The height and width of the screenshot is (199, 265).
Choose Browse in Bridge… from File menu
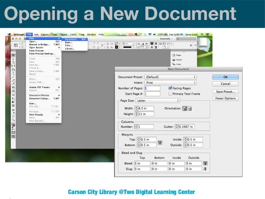(44, 44)
